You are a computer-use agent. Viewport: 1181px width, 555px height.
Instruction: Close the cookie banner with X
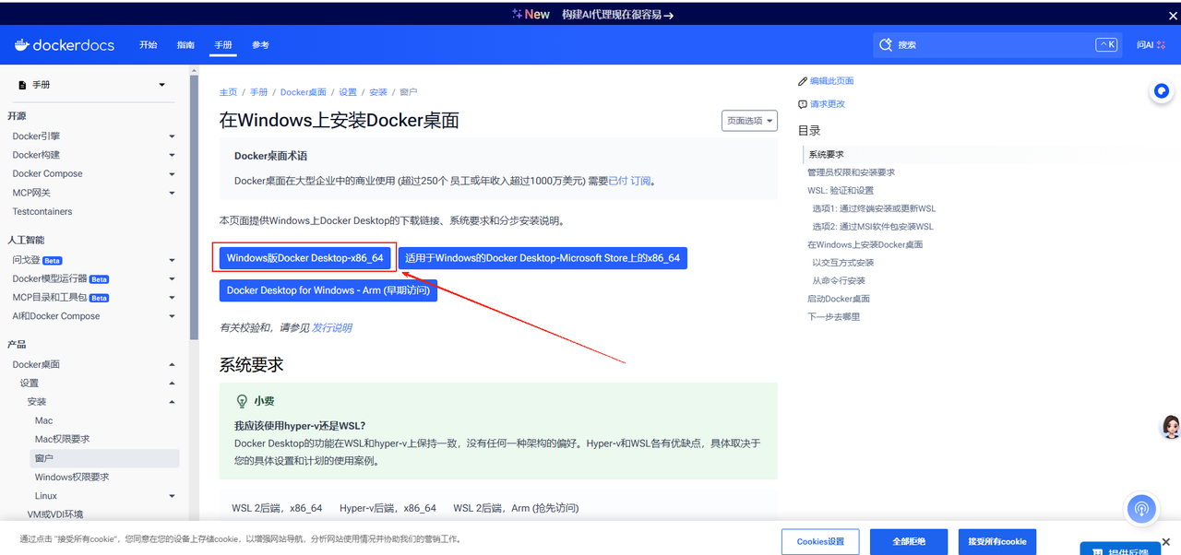point(1166,541)
